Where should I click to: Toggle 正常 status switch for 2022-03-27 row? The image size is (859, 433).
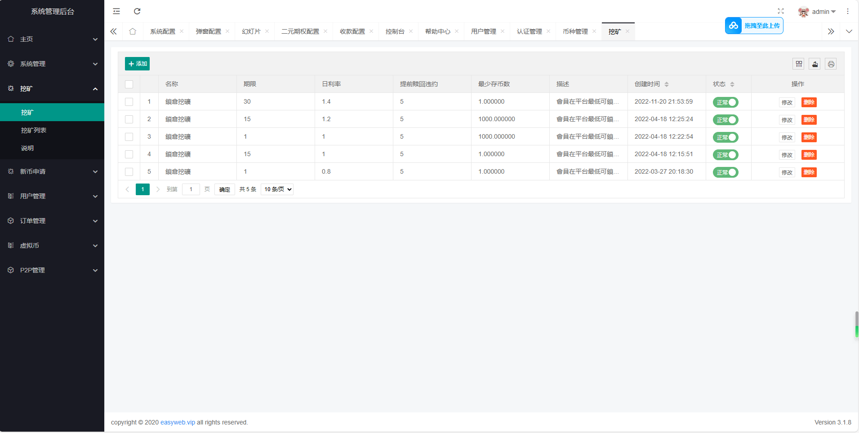tap(725, 172)
